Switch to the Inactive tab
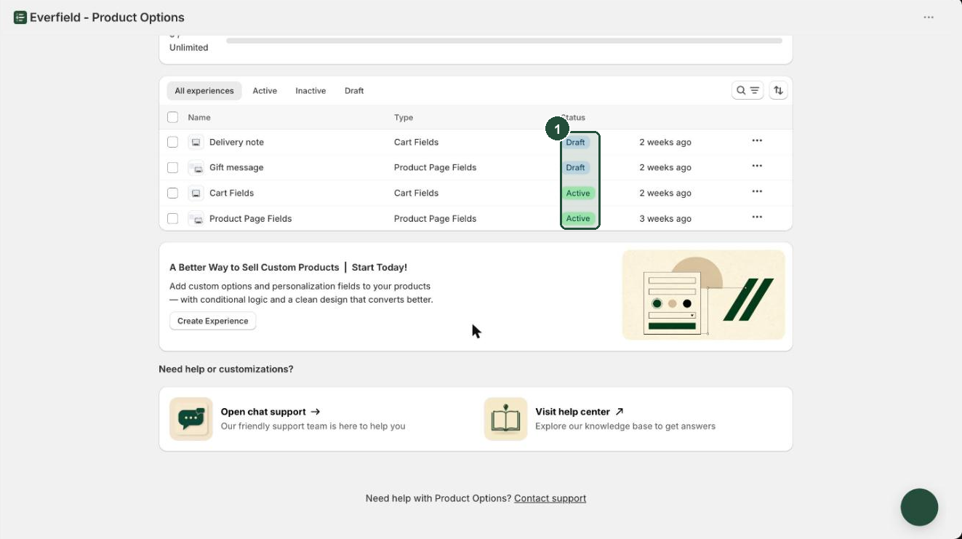Viewport: 962px width, 539px height. (x=310, y=91)
